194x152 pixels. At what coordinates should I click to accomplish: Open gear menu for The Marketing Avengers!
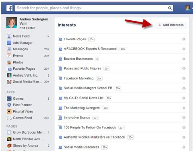point(184,108)
